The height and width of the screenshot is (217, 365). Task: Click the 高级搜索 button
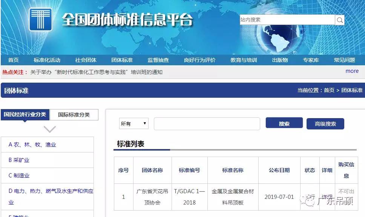325,124
